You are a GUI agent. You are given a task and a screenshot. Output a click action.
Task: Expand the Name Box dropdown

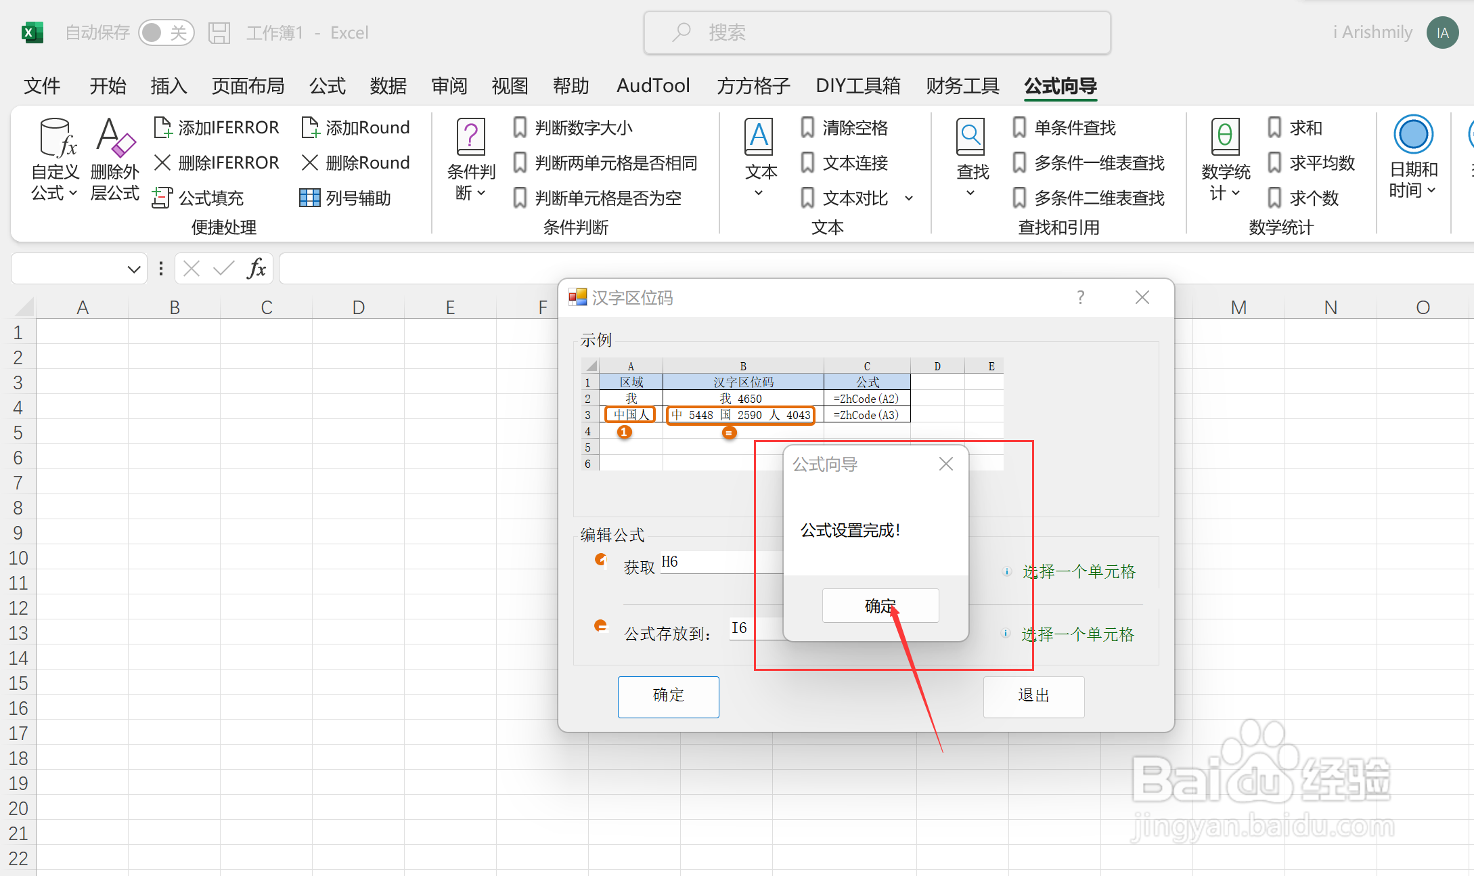click(x=133, y=268)
